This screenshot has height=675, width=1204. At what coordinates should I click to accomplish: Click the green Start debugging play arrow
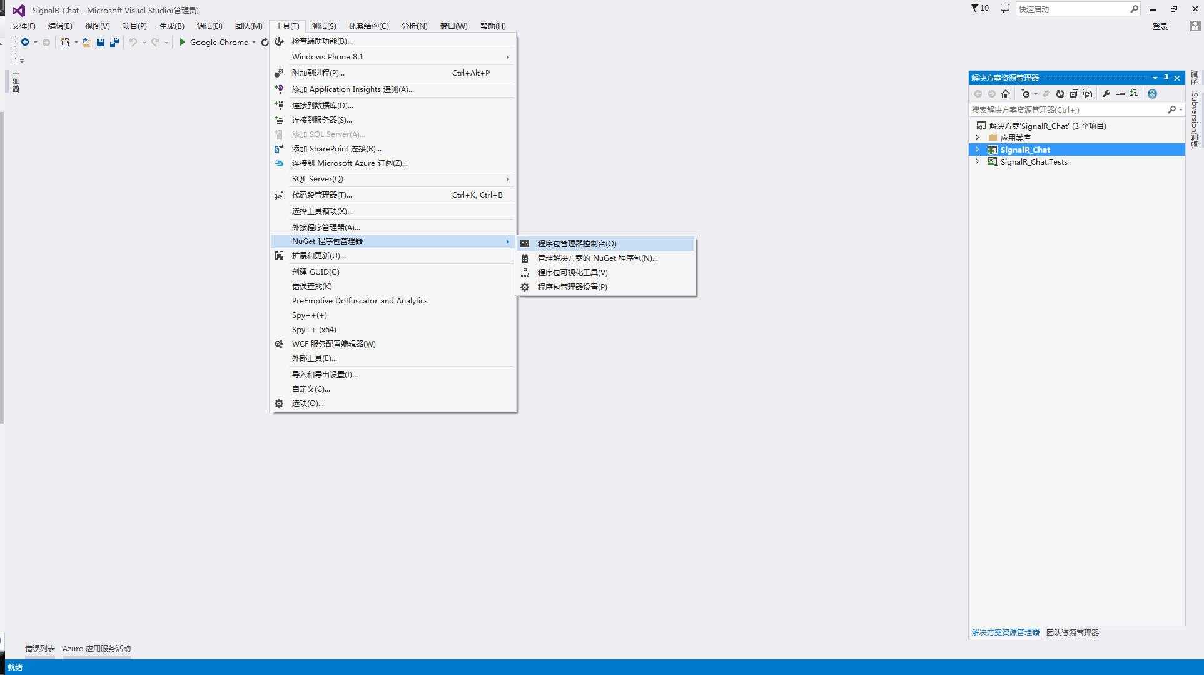(x=182, y=42)
